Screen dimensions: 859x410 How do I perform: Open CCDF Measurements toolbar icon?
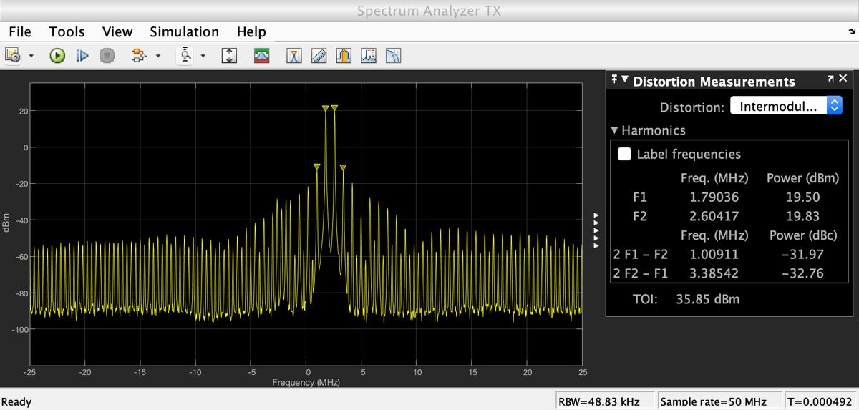pyautogui.click(x=393, y=55)
